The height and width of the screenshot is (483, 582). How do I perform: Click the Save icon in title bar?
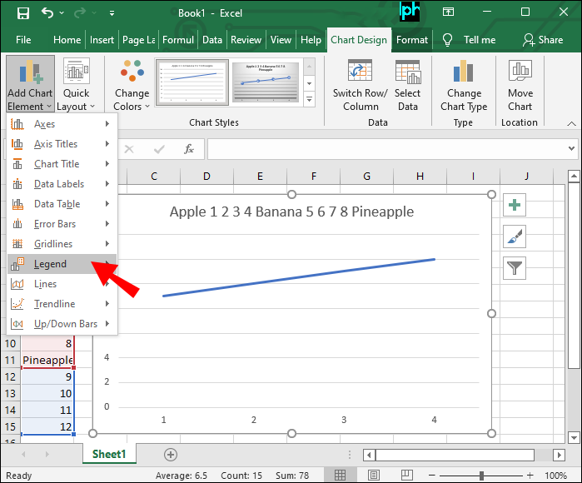click(x=23, y=13)
